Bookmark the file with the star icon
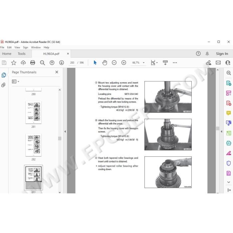This screenshot has height=233, width=233. click(x=14, y=63)
